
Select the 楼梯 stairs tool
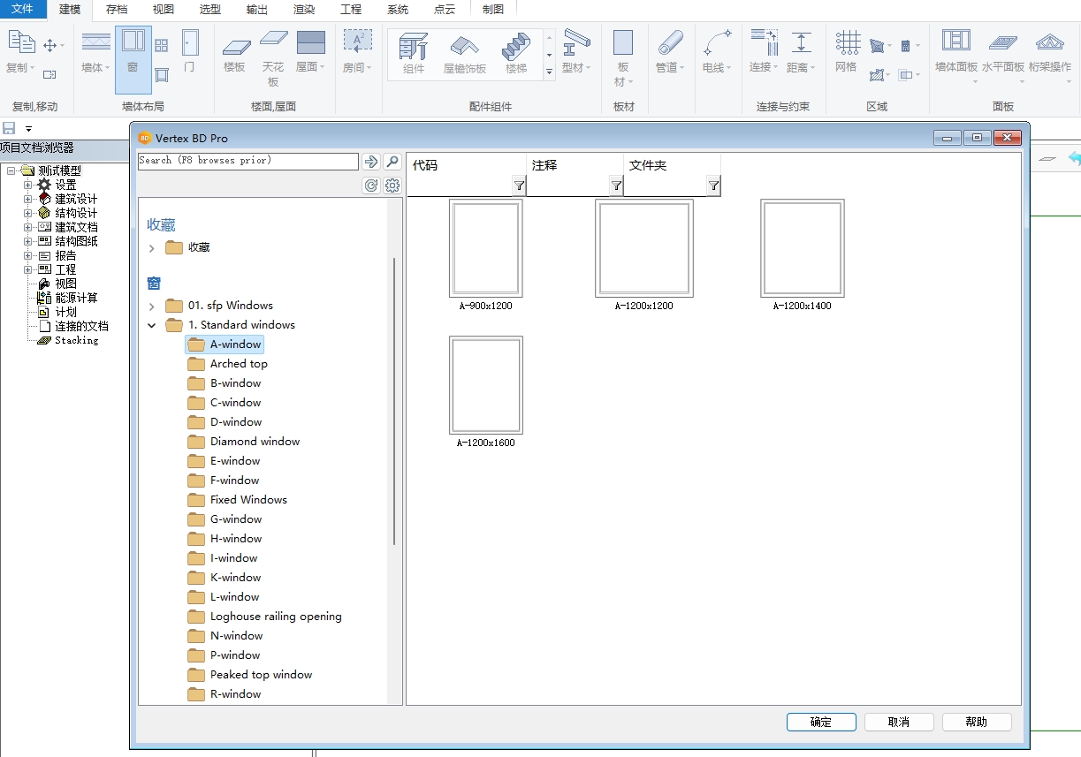(x=516, y=53)
